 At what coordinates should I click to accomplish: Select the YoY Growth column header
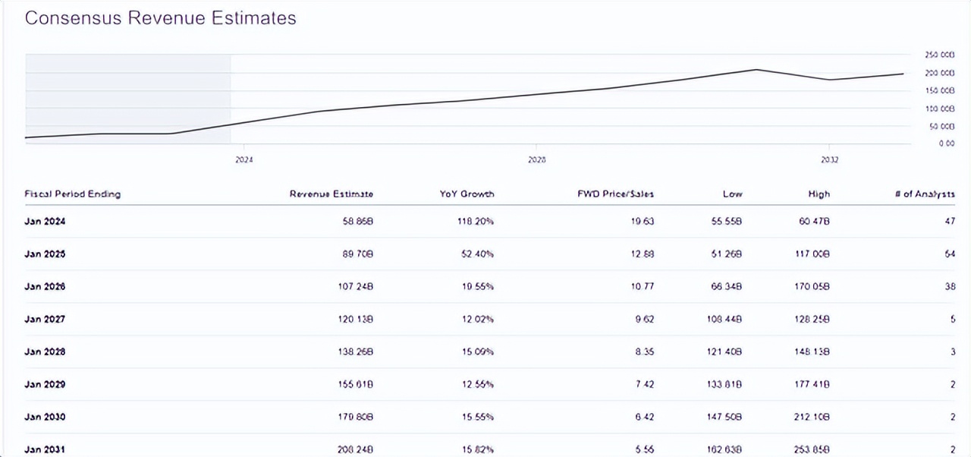(x=467, y=194)
